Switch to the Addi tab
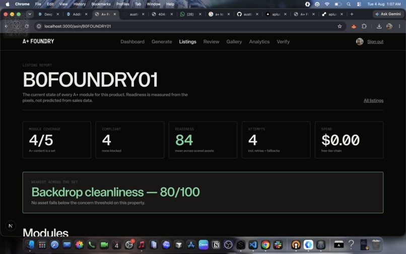This screenshot has height=254, width=406. click(x=77, y=14)
